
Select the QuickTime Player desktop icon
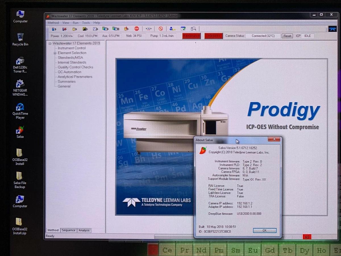point(20,111)
